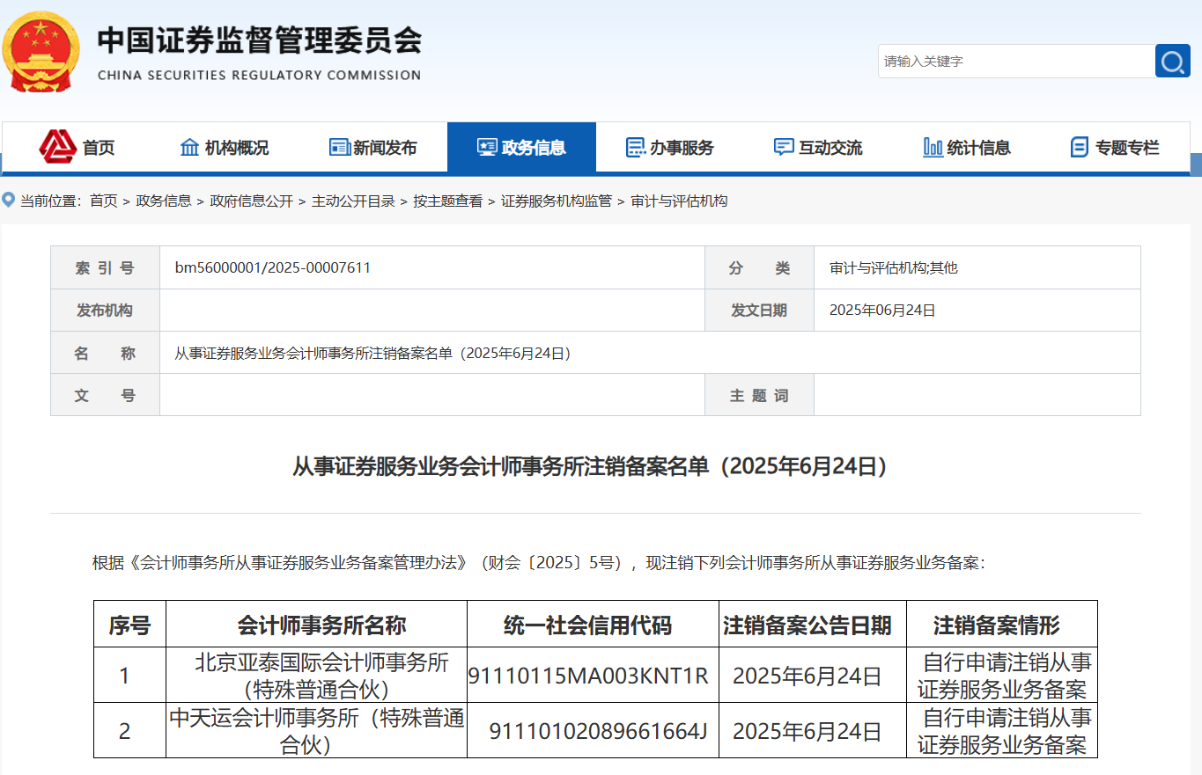Click credit code 91110102089661664J
The image size is (1202, 775).
(598, 730)
